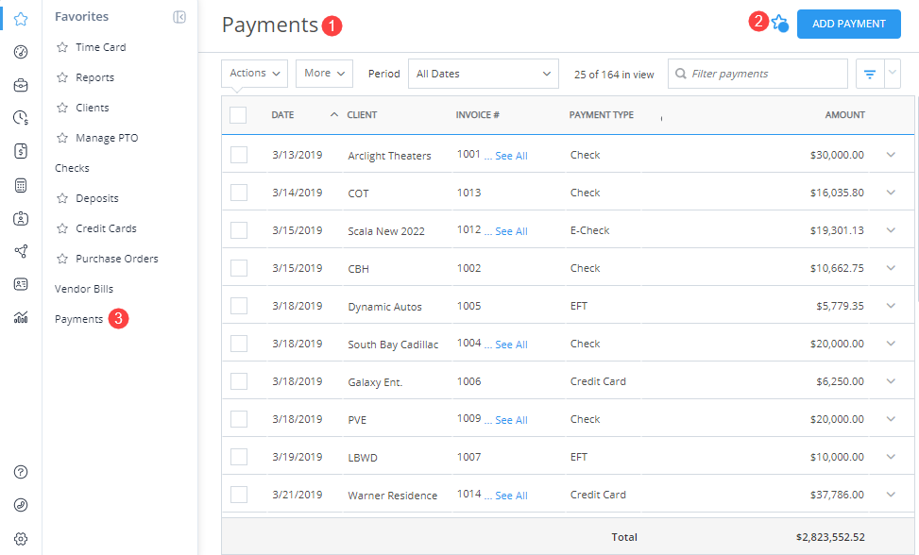919x555 pixels.
Task: Open the Favorites navigation star icon
Action: click(x=20, y=16)
